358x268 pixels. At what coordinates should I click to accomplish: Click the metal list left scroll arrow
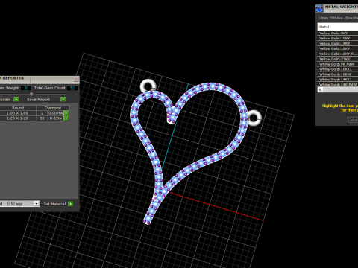click(x=320, y=89)
